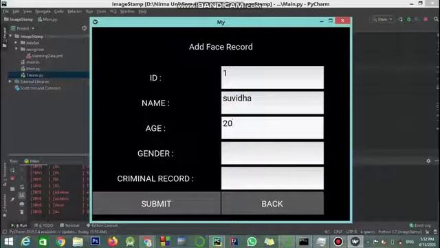This screenshot has height=248, width=440.
Task: Open WhatsApp from taskbar
Action: (252, 242)
